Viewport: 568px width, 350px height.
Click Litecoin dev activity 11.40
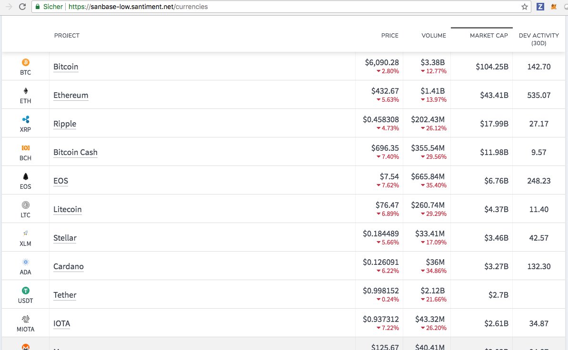(538, 209)
